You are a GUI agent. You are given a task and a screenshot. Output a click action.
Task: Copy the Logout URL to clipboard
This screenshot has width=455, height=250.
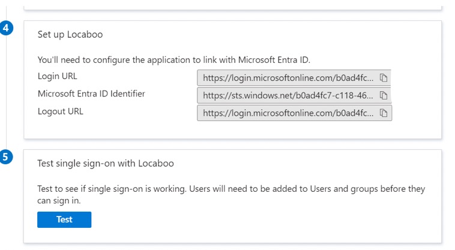[384, 113]
